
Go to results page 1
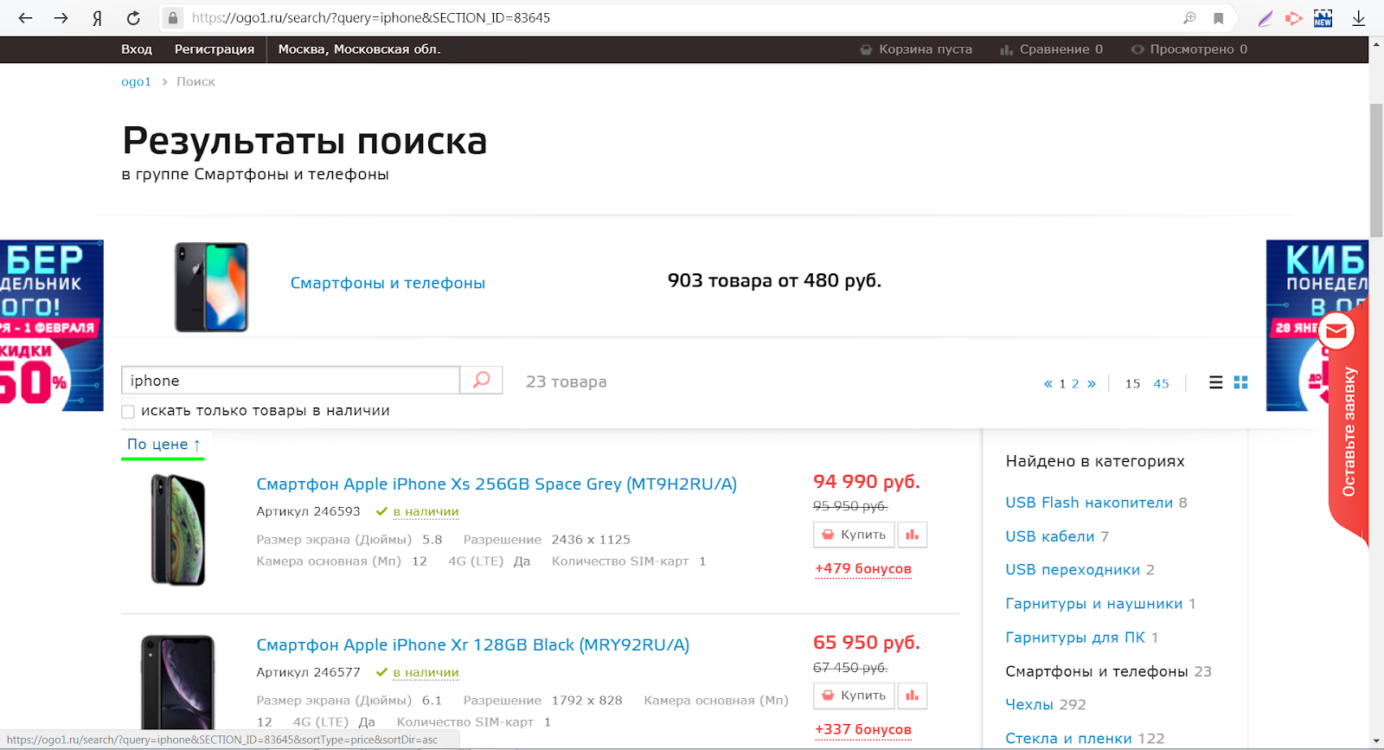1062,384
